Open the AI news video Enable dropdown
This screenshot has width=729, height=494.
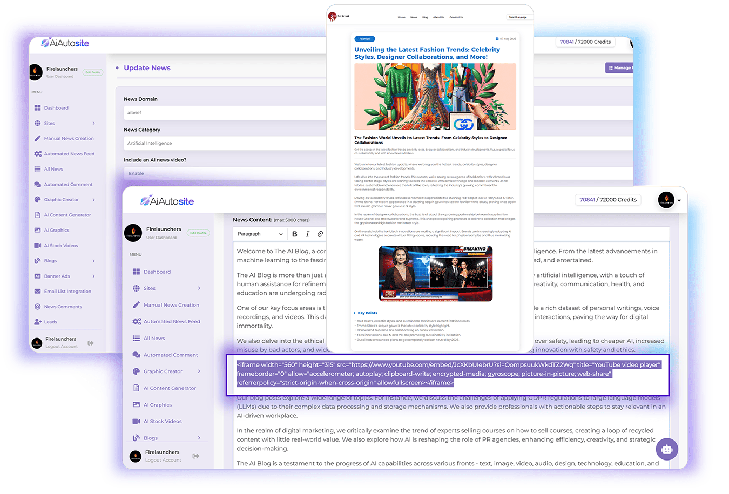(x=224, y=173)
